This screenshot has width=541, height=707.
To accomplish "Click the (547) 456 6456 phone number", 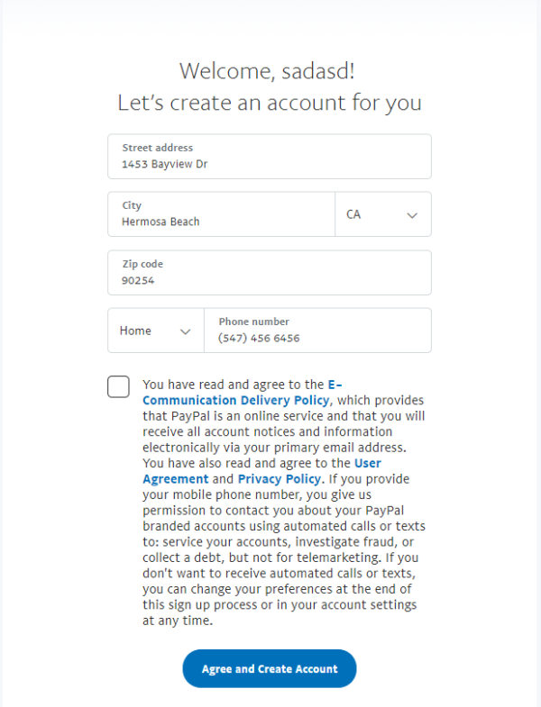I will 259,339.
